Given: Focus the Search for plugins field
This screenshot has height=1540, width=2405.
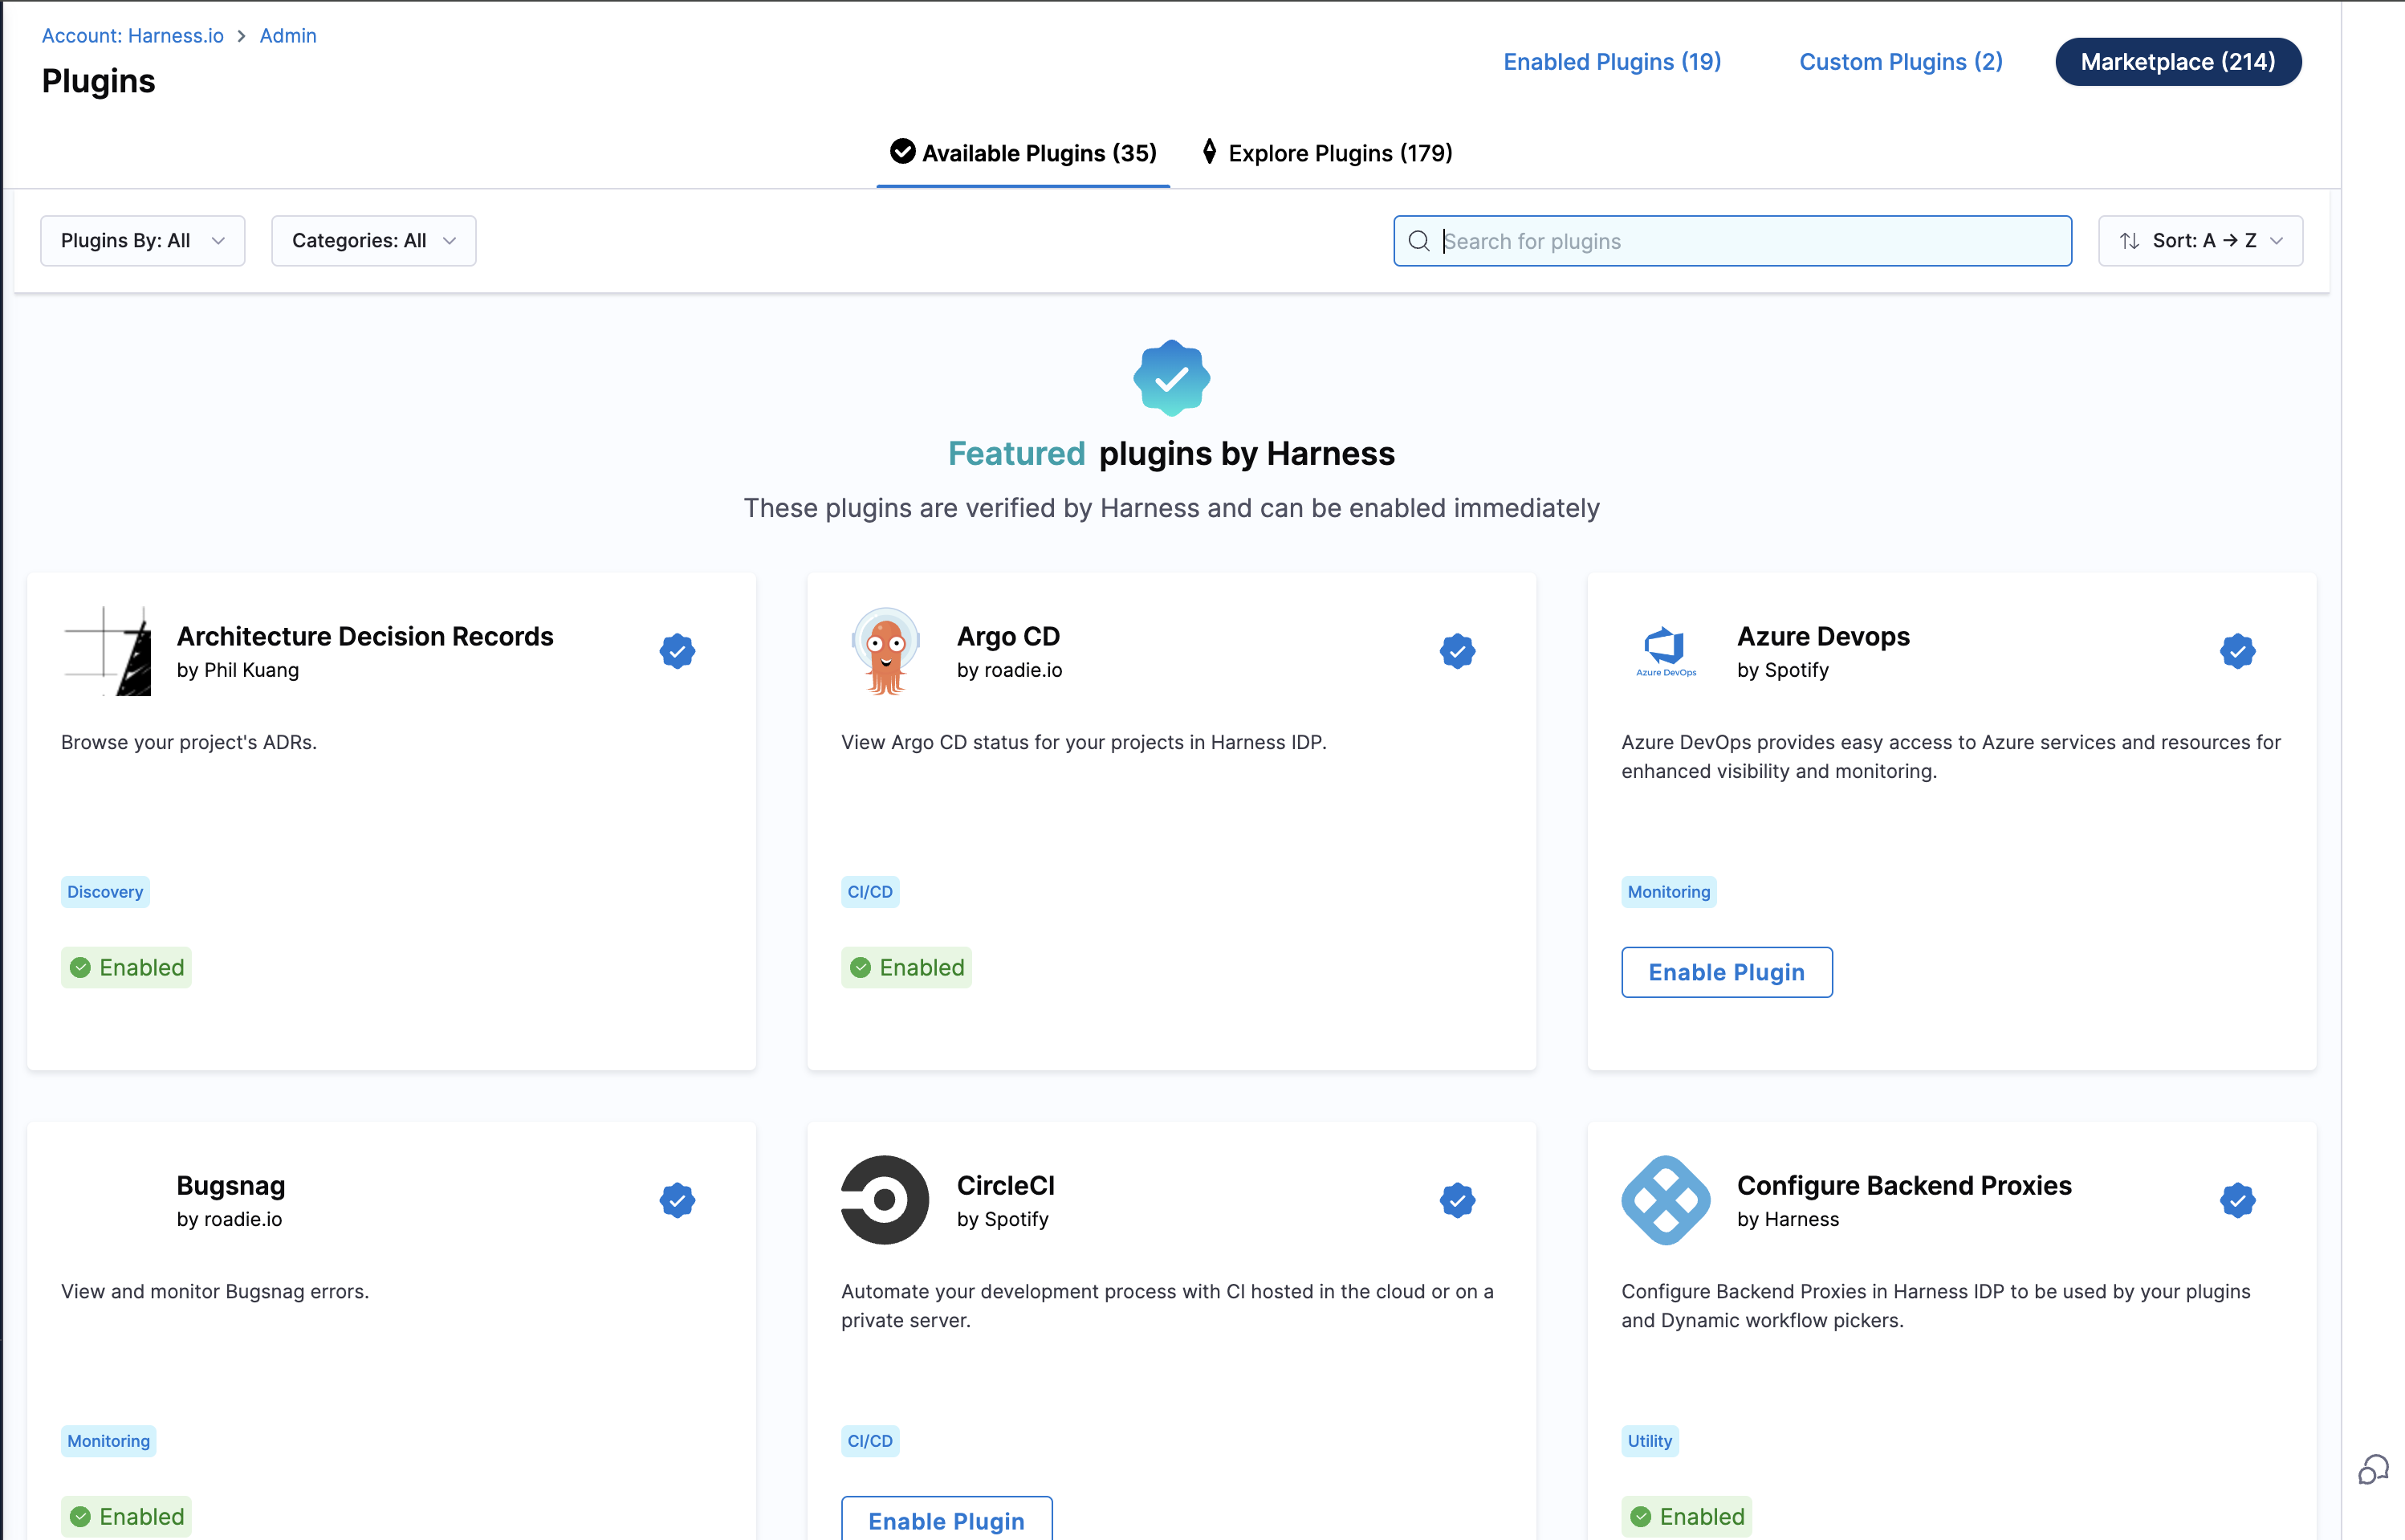Looking at the screenshot, I should coord(1749,241).
